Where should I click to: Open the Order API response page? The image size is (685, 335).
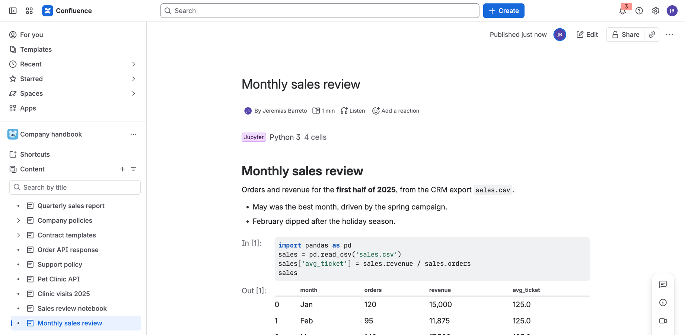(68, 250)
